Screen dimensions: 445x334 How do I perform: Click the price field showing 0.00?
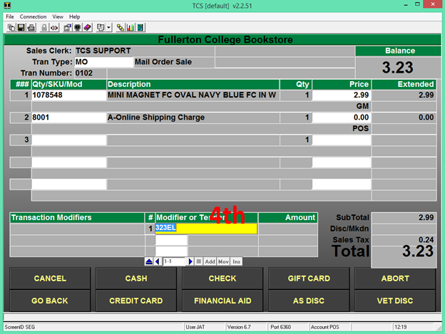[342, 118]
